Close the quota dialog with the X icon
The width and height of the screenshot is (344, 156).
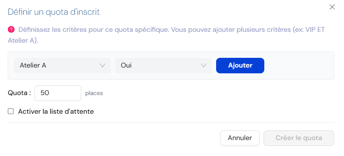(332, 7)
